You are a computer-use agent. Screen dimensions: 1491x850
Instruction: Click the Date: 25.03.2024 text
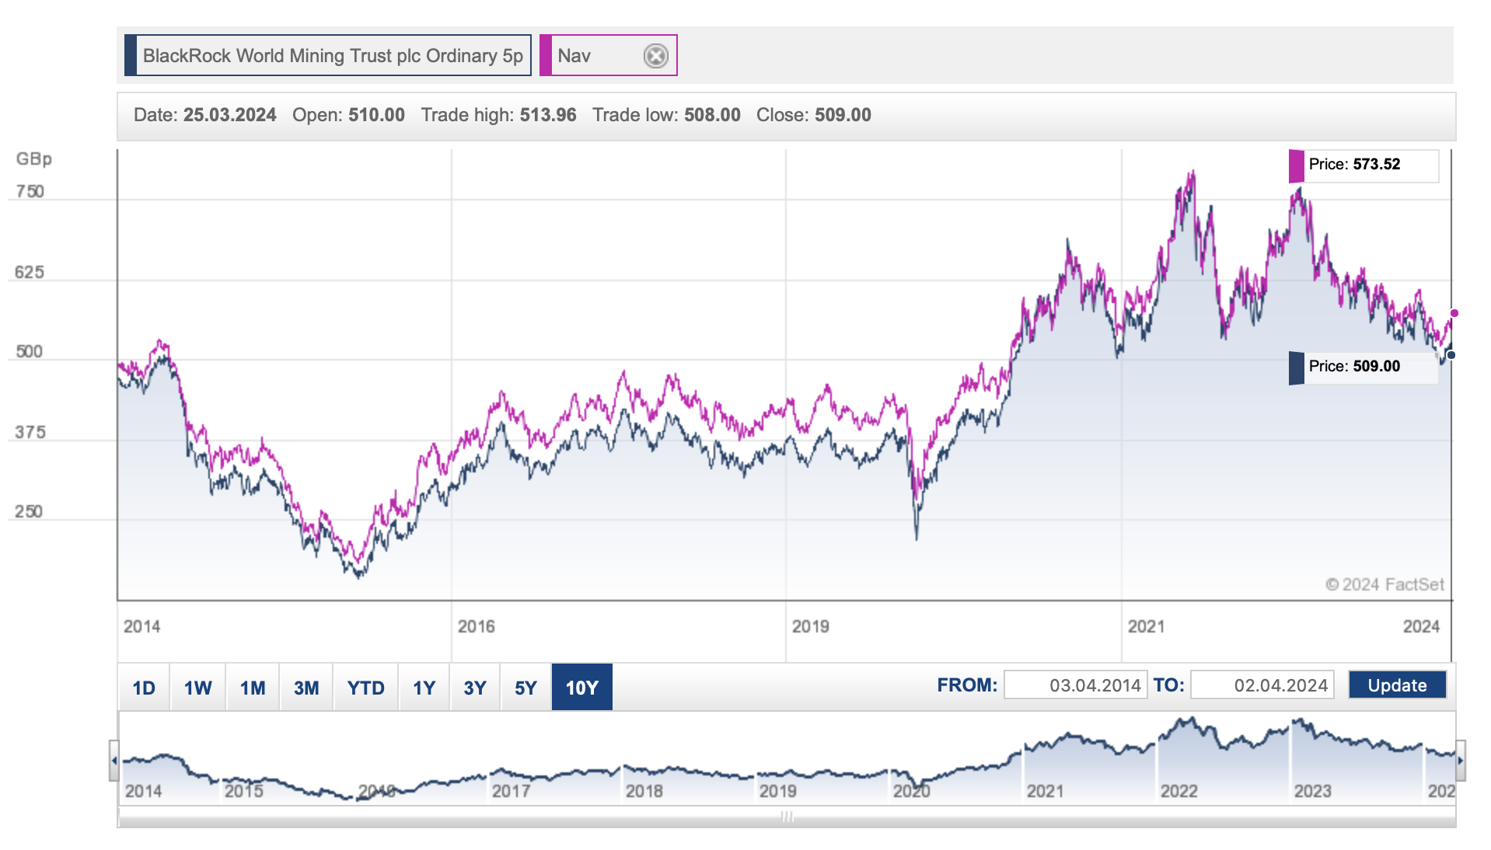[x=205, y=115]
